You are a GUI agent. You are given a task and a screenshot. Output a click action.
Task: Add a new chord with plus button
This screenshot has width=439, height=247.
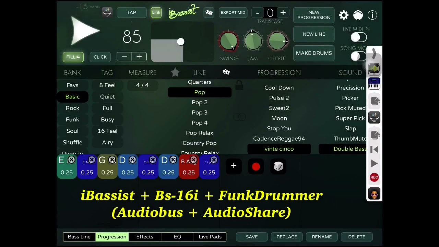pos(234,166)
